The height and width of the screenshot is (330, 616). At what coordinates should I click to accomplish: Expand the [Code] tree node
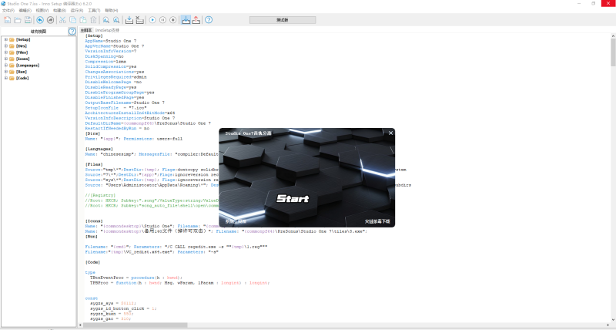(x=6, y=78)
